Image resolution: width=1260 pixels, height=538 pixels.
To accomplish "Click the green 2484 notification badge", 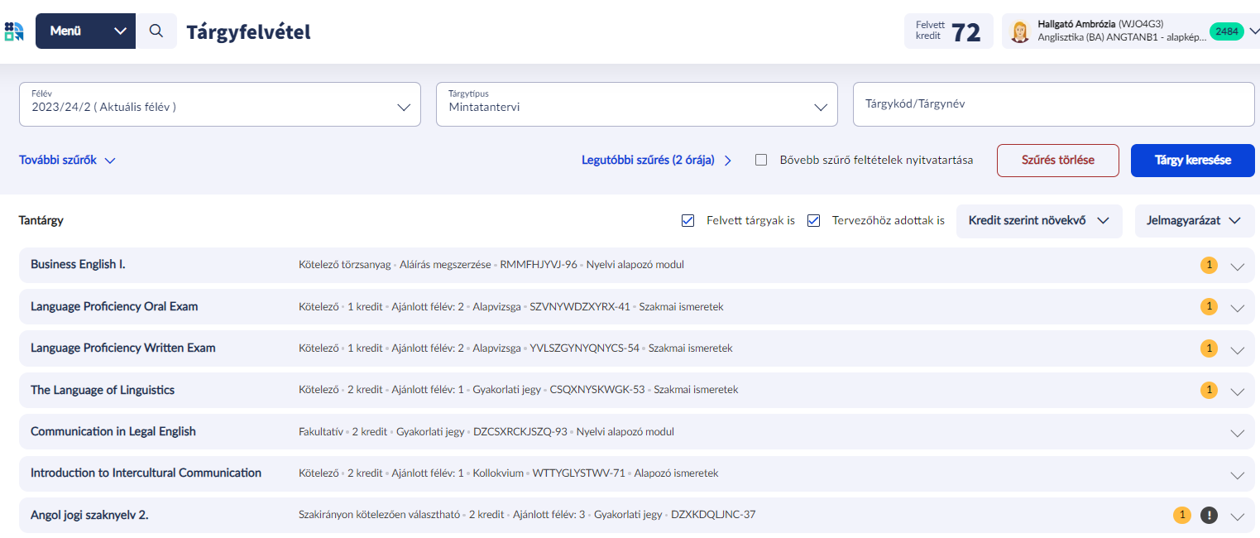I will click(1226, 31).
